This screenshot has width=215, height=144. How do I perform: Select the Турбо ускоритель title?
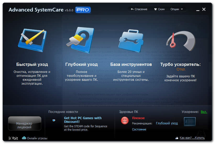[180, 64]
